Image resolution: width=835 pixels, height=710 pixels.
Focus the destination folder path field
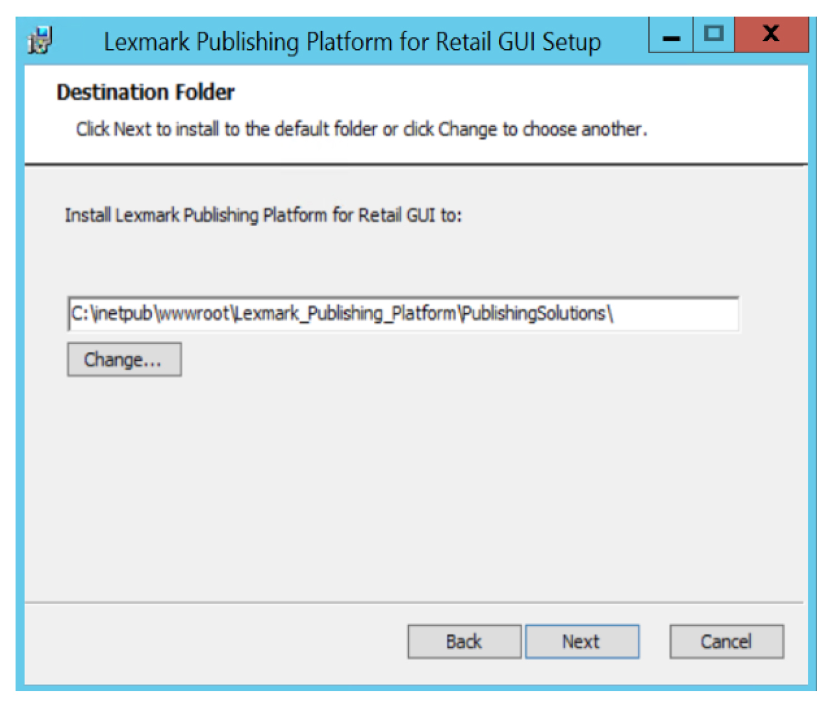[x=404, y=314]
